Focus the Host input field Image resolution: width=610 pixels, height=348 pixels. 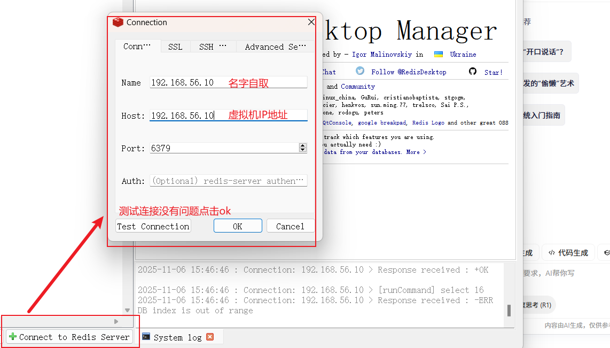(229, 115)
